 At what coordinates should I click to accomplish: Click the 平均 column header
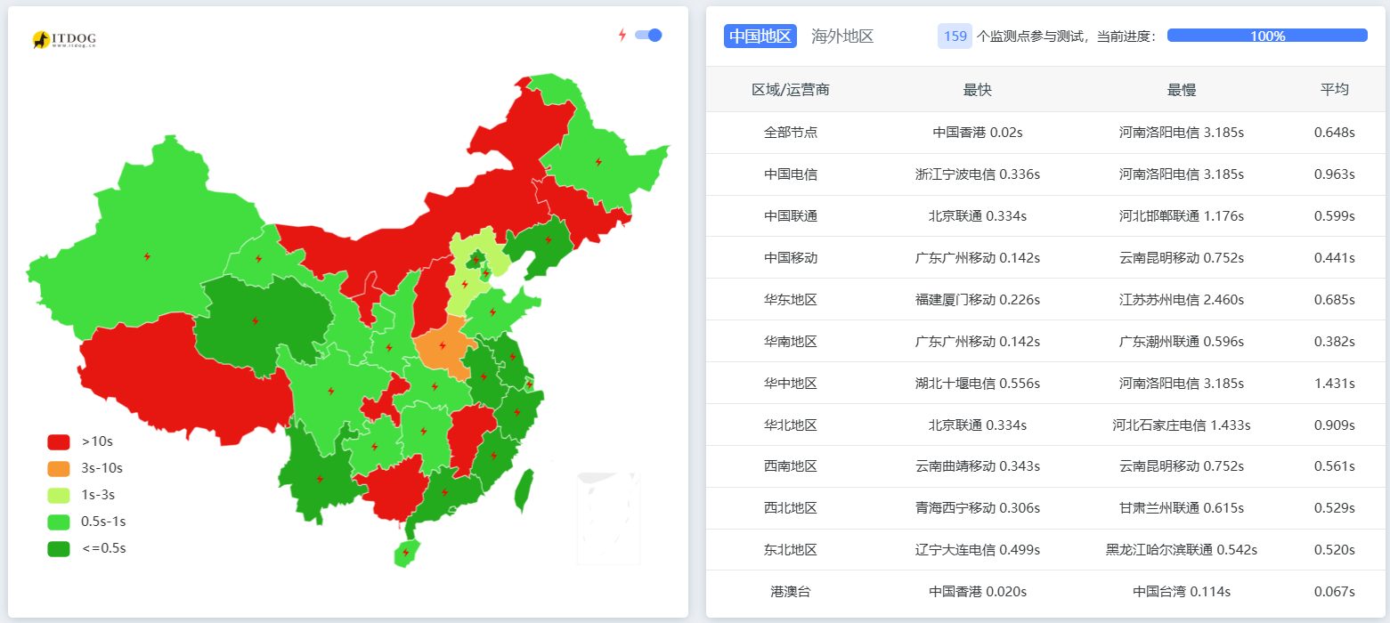pos(1334,90)
